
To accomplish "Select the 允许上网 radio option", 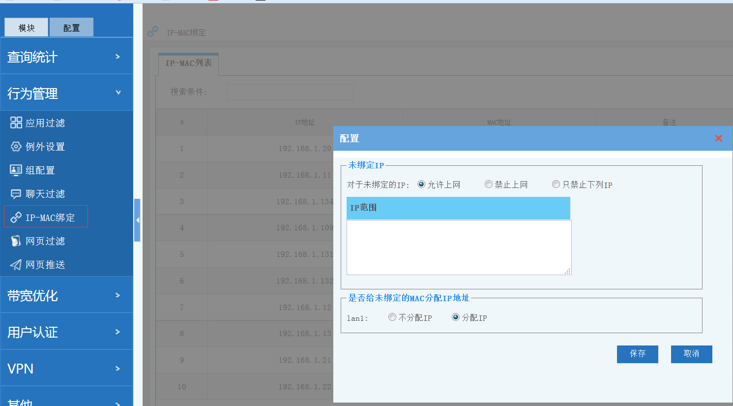I will pyautogui.click(x=421, y=184).
